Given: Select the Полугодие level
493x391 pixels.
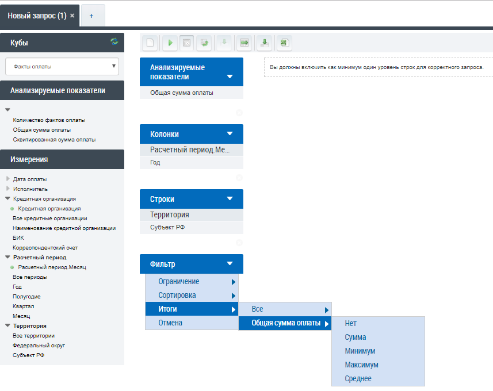Looking at the screenshot, I should [x=26, y=296].
